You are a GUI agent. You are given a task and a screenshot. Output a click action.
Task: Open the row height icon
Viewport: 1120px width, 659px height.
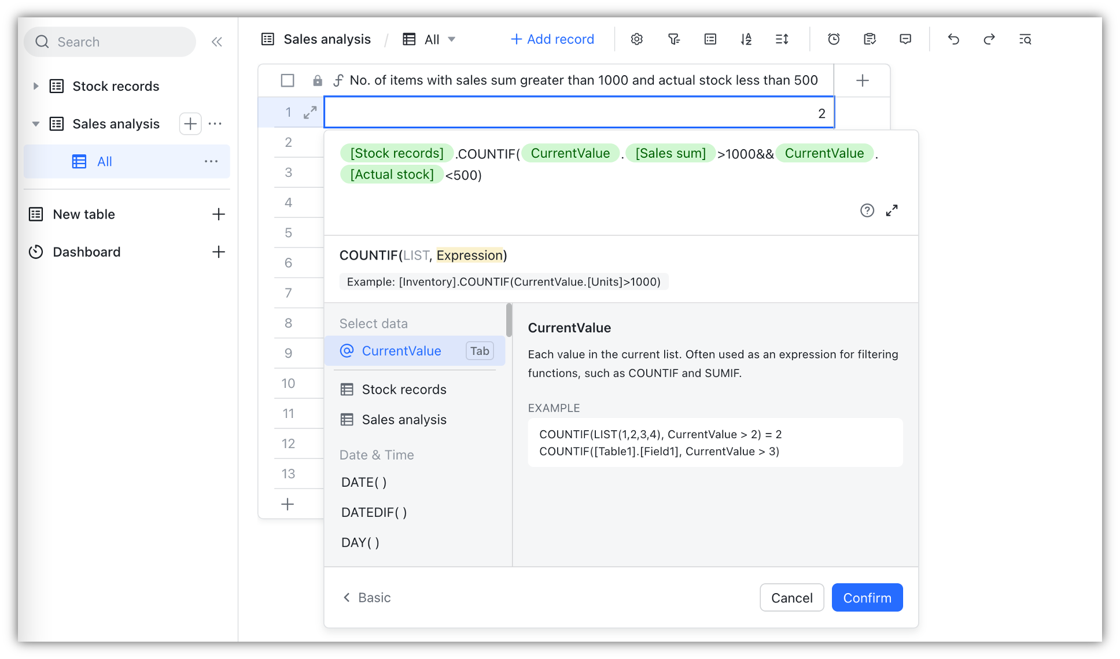782,39
